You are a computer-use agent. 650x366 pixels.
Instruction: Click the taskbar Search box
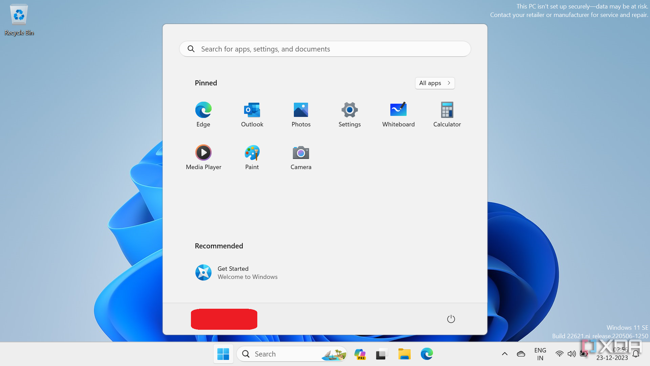(292, 354)
